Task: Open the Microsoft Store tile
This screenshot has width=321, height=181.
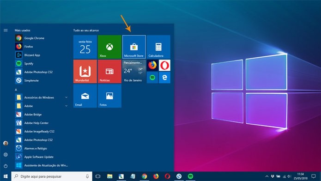Action: (x=134, y=47)
